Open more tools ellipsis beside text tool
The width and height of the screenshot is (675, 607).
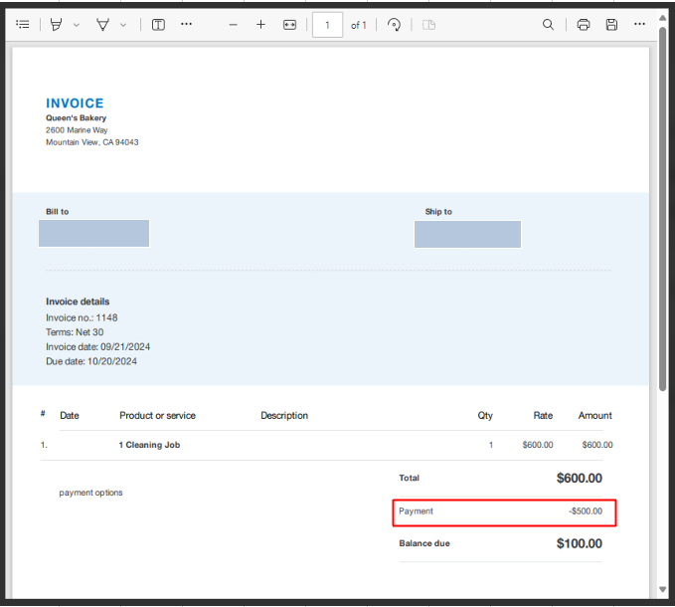[186, 24]
